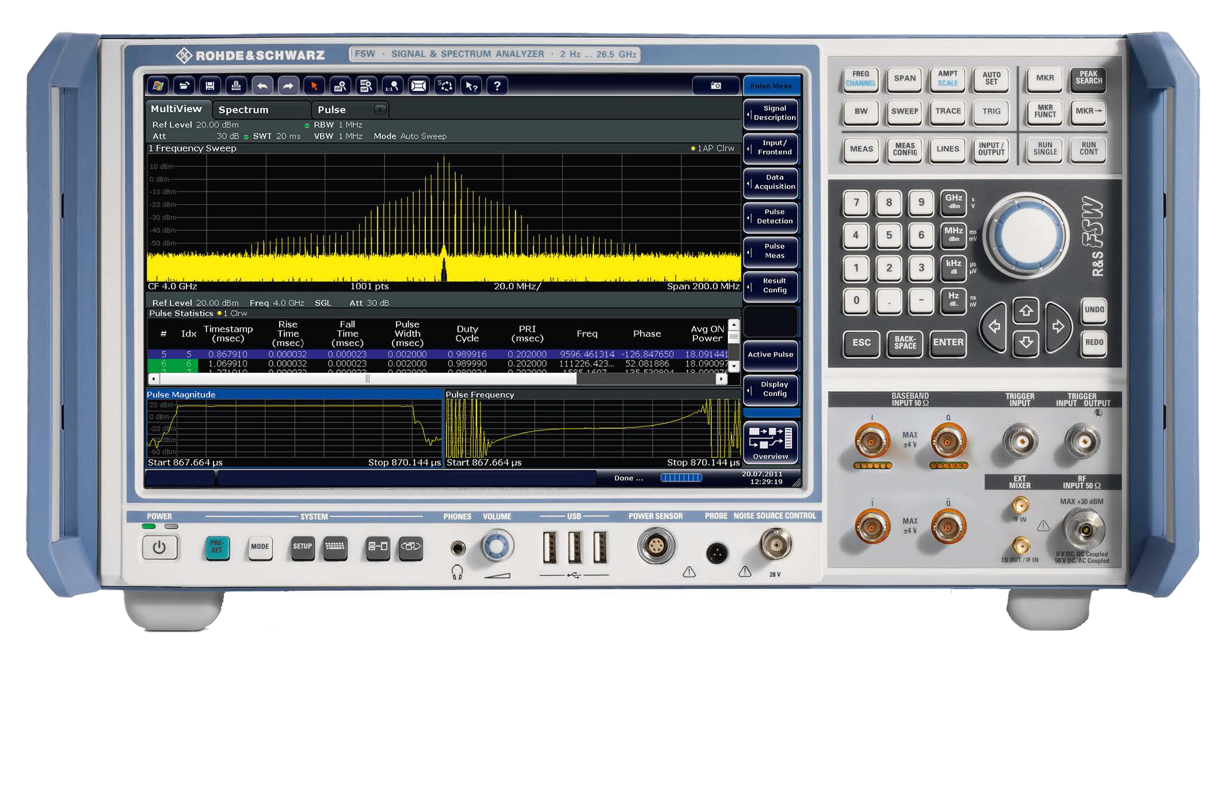Take a screenshot with the camera icon
This screenshot has width=1227, height=787.
(715, 86)
